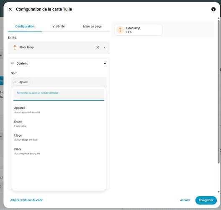Click the Floor lamp preview card

tap(138, 30)
